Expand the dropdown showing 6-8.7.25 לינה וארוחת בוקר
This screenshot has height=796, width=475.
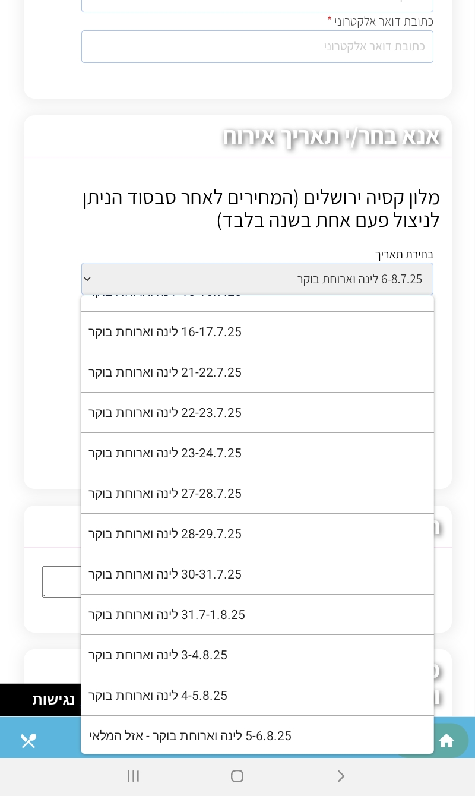pyautogui.click(x=257, y=279)
